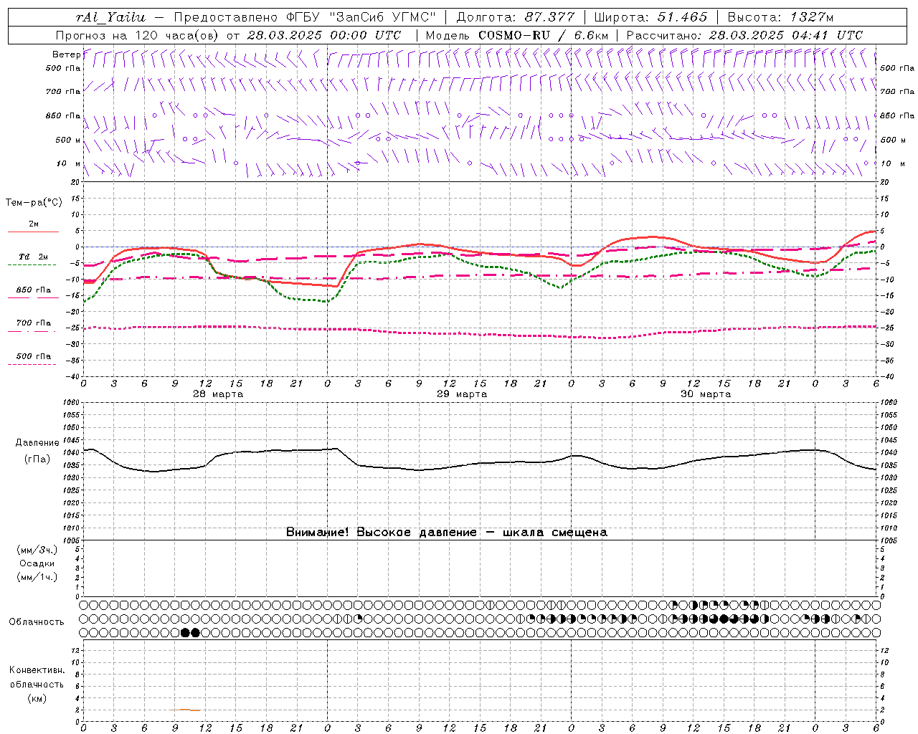Click the '500 гПа' entry in temperature legend
This screenshot has width=918, height=734.
pyautogui.click(x=34, y=356)
